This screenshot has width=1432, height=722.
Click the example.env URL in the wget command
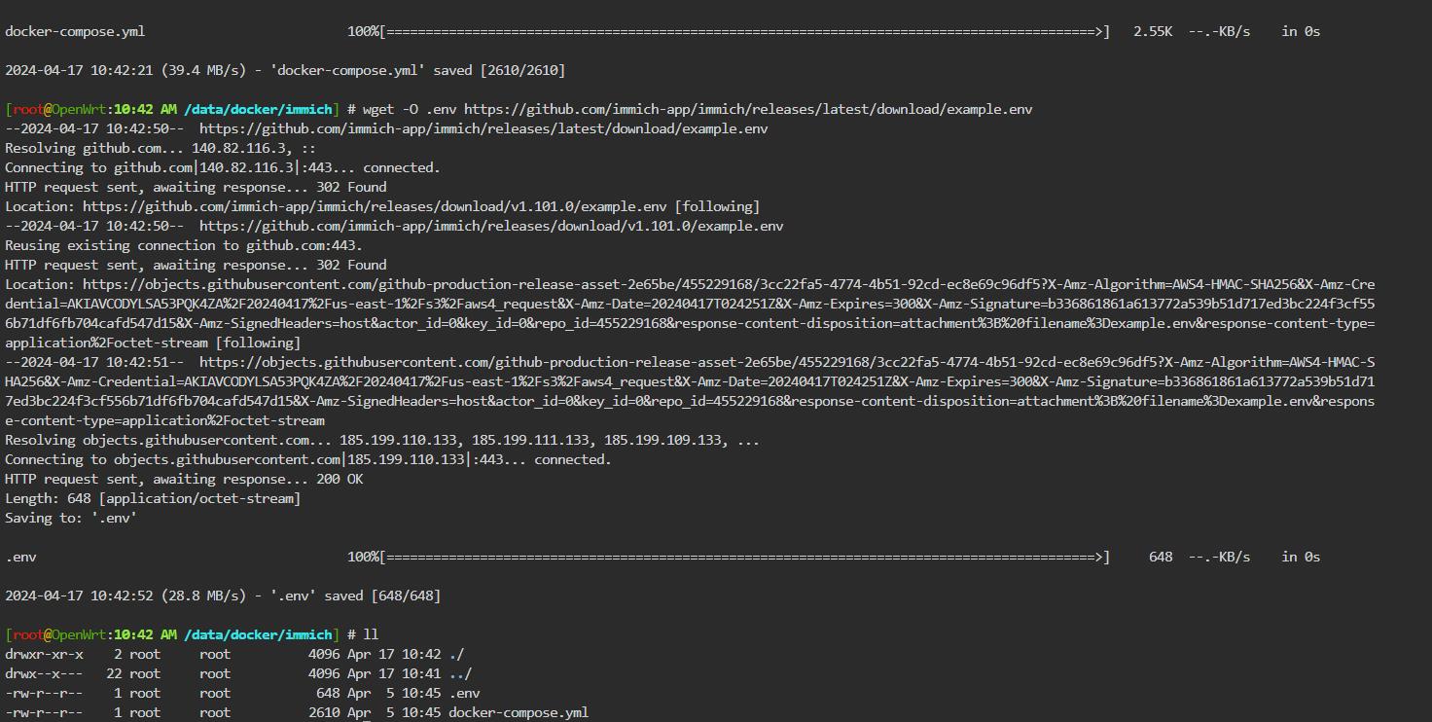pos(748,109)
